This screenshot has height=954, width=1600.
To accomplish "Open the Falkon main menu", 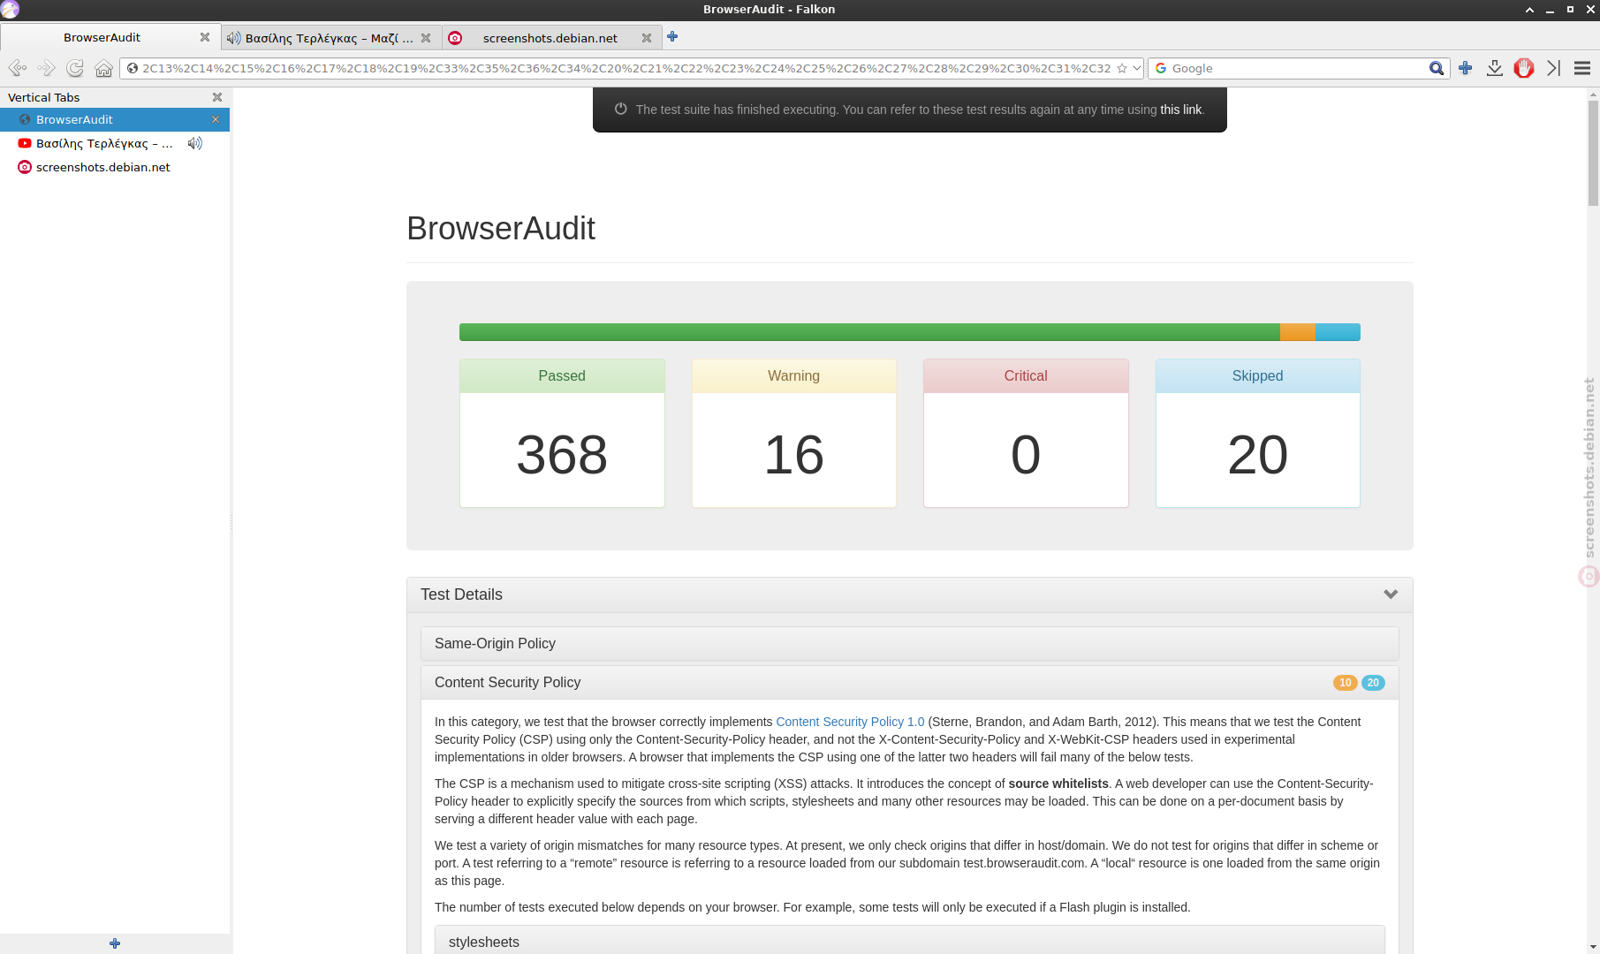I will pyautogui.click(x=1582, y=68).
